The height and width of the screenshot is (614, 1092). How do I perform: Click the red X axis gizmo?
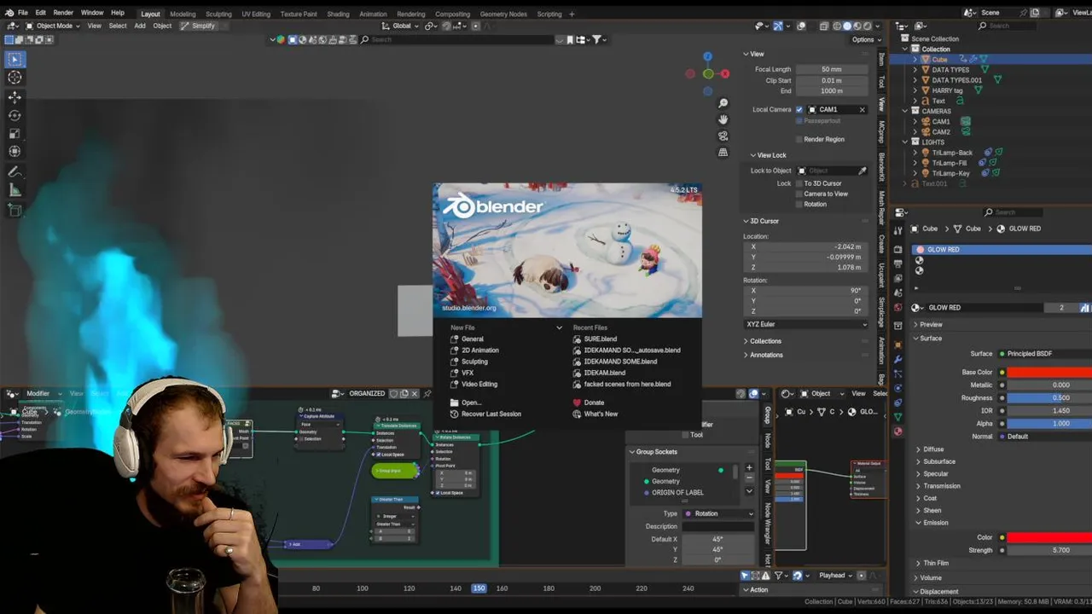724,73
